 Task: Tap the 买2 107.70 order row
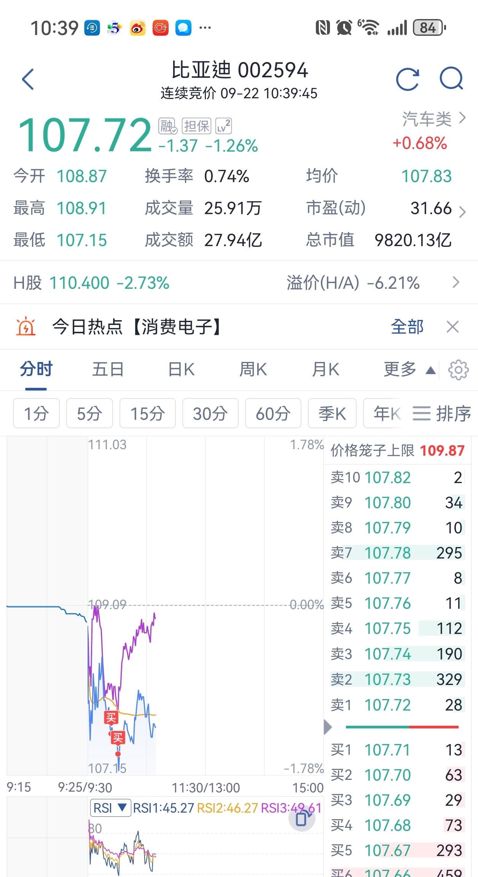[x=397, y=775]
